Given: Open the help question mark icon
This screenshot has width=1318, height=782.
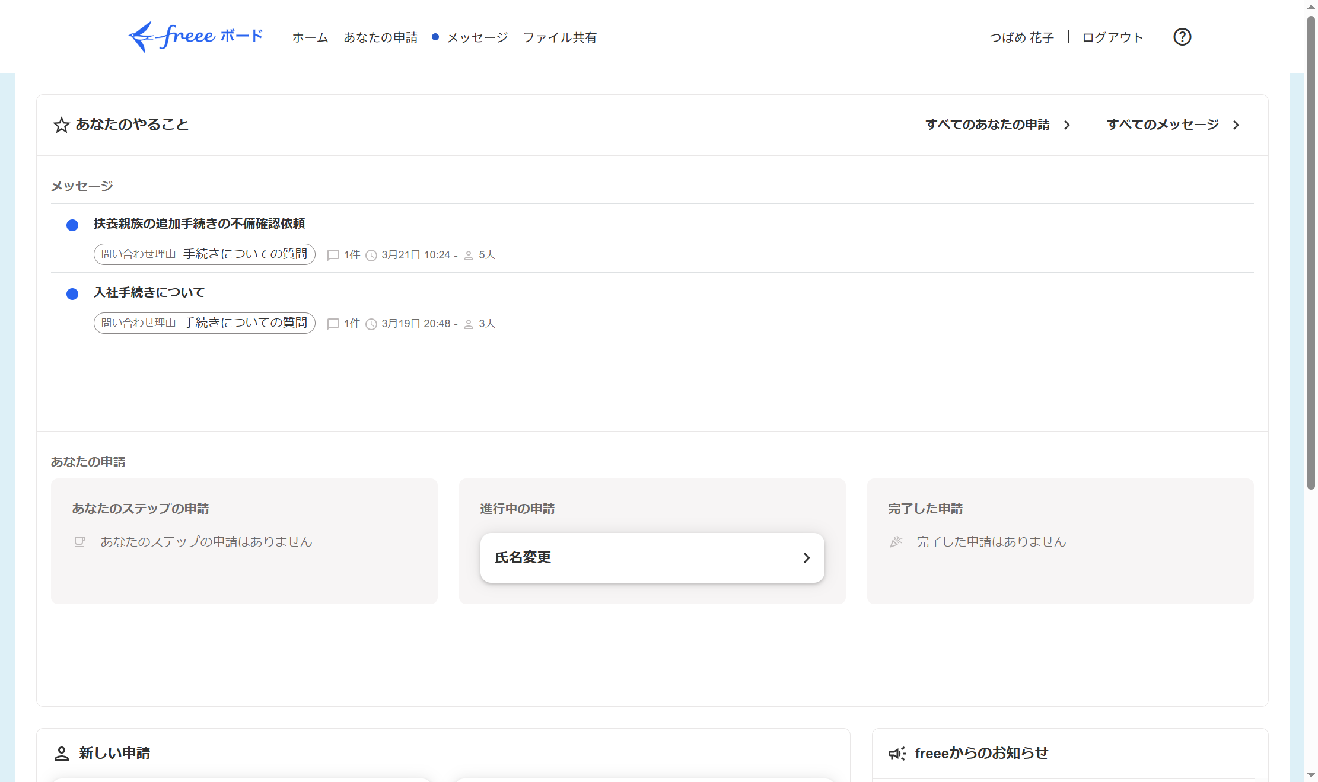Looking at the screenshot, I should click(x=1182, y=37).
